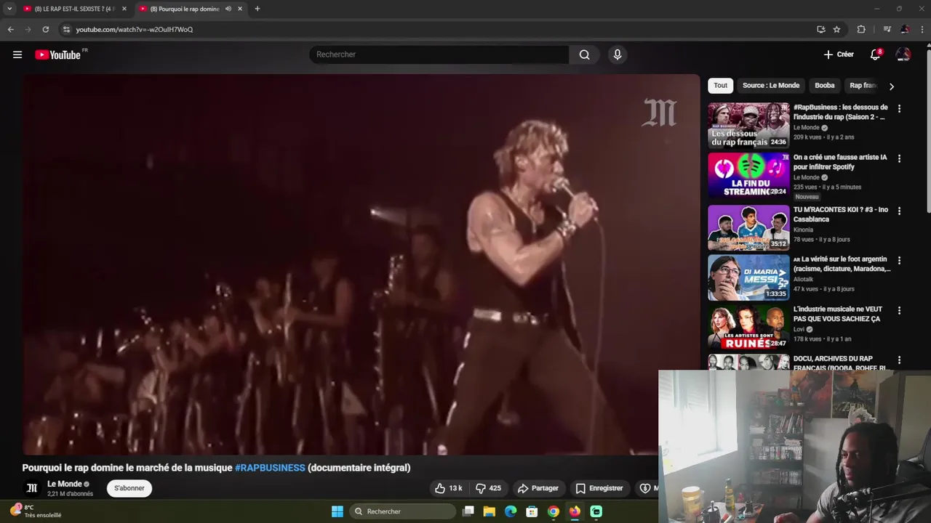The width and height of the screenshot is (931, 523).
Task: Open the YouTube account avatar menu
Action: [x=903, y=54]
